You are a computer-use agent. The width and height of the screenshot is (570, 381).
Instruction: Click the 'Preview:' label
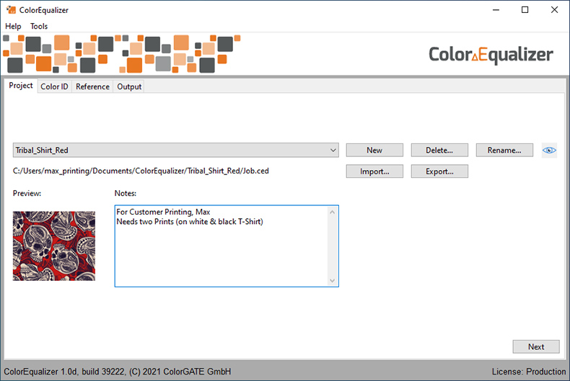tap(27, 194)
